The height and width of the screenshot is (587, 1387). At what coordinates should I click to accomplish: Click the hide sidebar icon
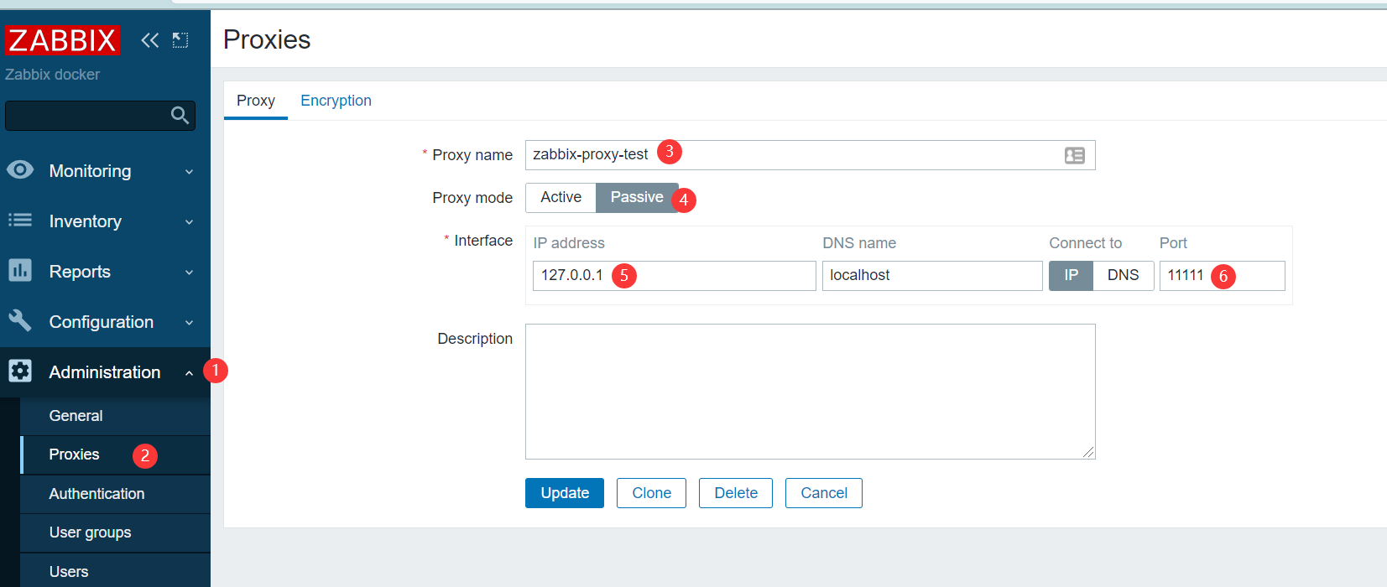pos(180,40)
